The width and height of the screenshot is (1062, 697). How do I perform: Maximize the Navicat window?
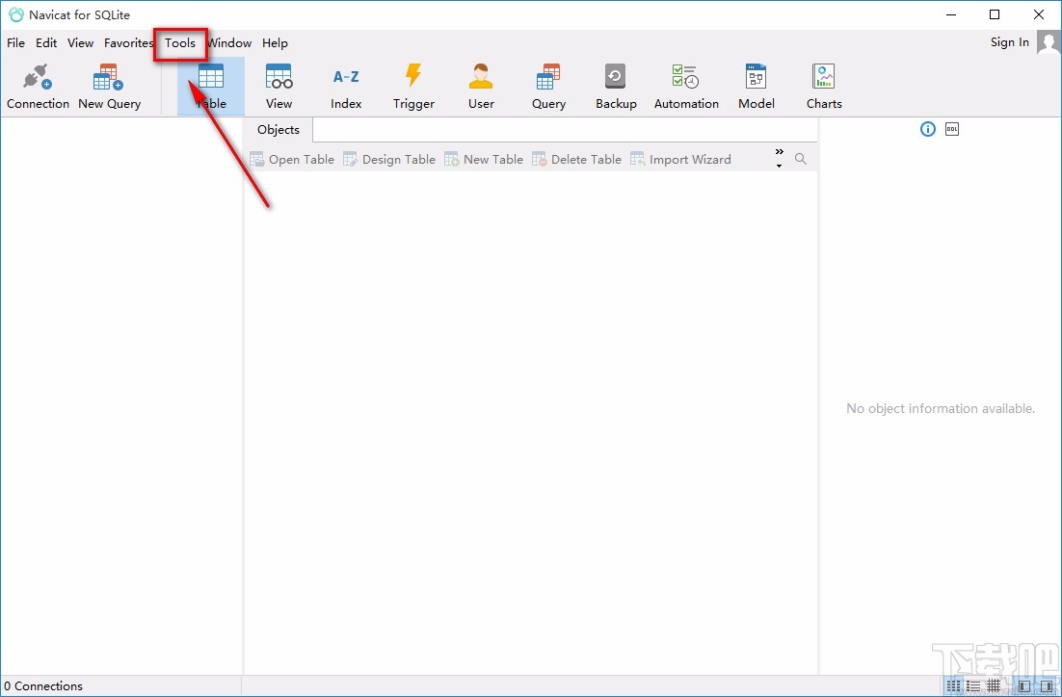tap(995, 14)
